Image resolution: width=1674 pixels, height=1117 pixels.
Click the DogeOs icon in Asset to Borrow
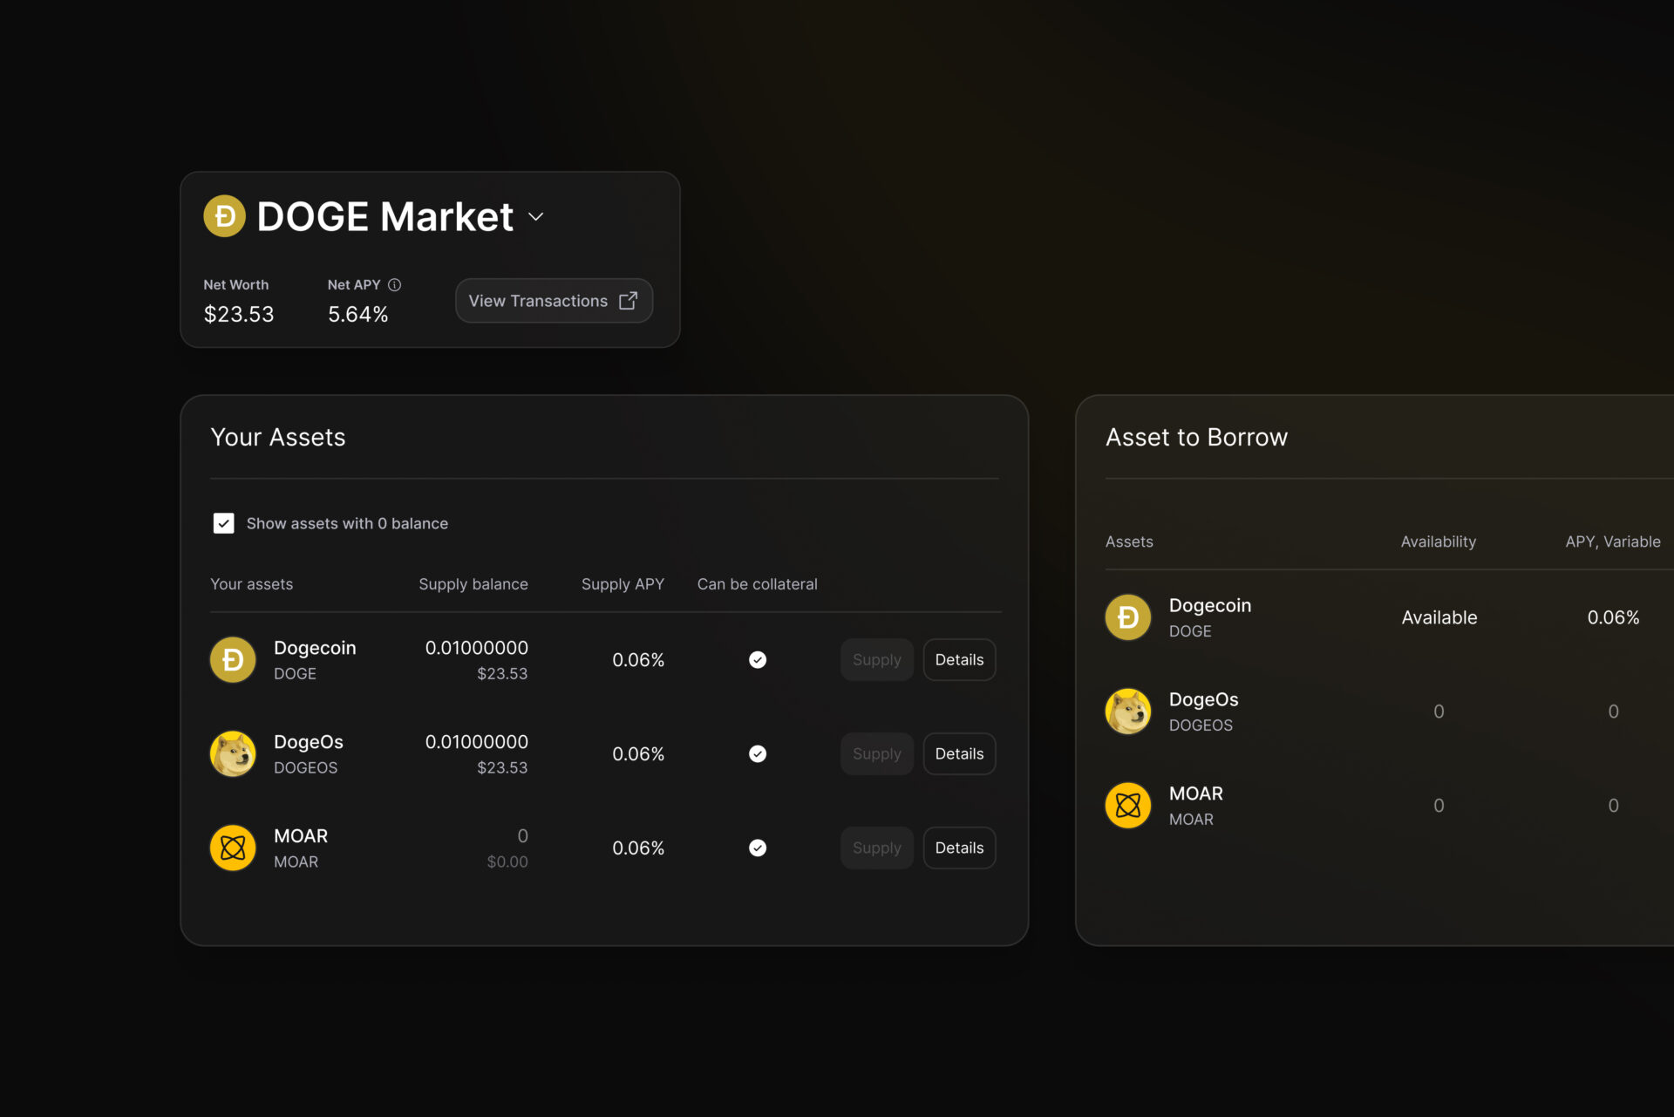pyautogui.click(x=1128, y=712)
